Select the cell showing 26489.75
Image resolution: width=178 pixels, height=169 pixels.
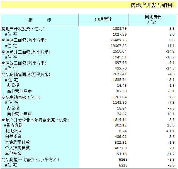tap(119, 40)
